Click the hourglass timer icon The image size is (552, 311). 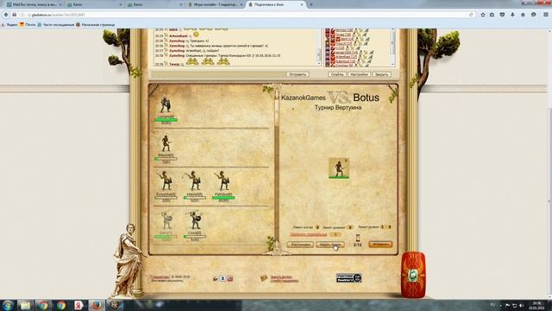point(358,238)
